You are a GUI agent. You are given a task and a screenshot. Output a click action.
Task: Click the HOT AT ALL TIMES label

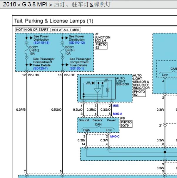coord(66,30)
